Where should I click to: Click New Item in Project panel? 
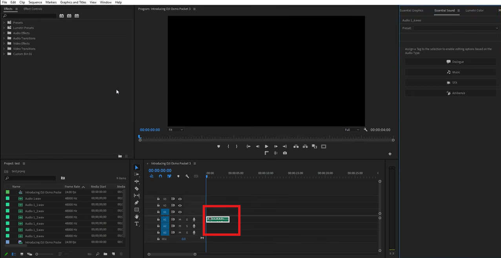(x=113, y=254)
